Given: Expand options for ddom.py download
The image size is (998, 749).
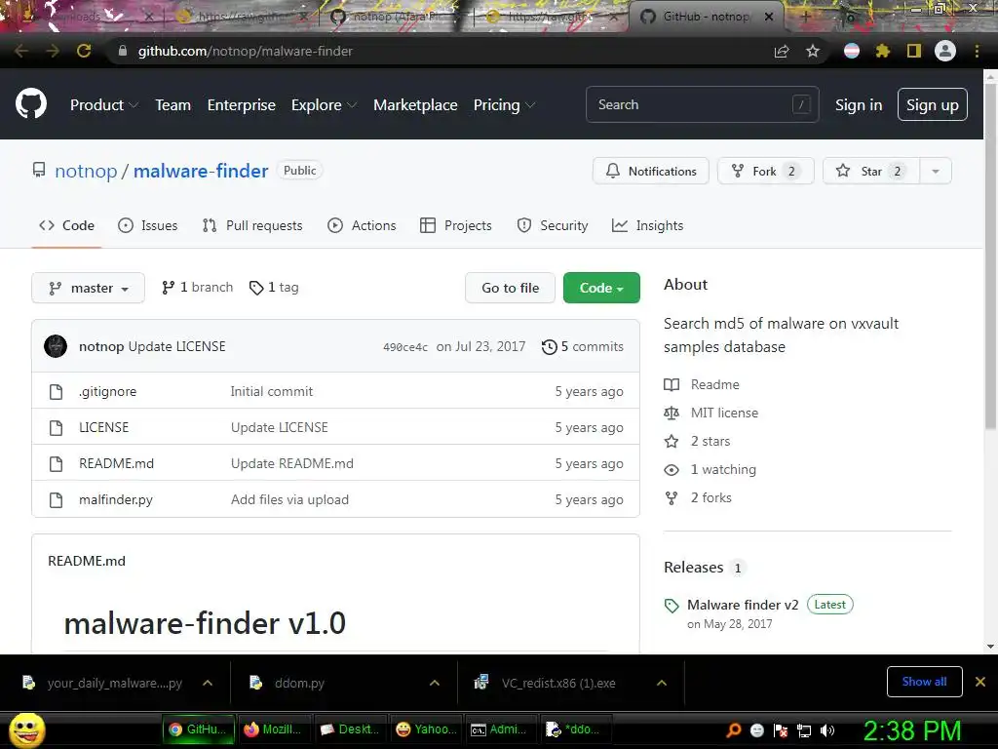Looking at the screenshot, I should click(434, 683).
